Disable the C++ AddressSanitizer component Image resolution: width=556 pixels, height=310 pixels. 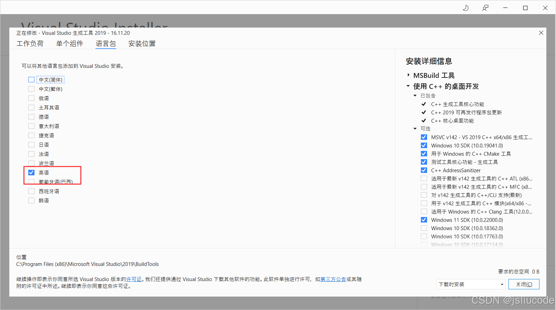coord(424,170)
